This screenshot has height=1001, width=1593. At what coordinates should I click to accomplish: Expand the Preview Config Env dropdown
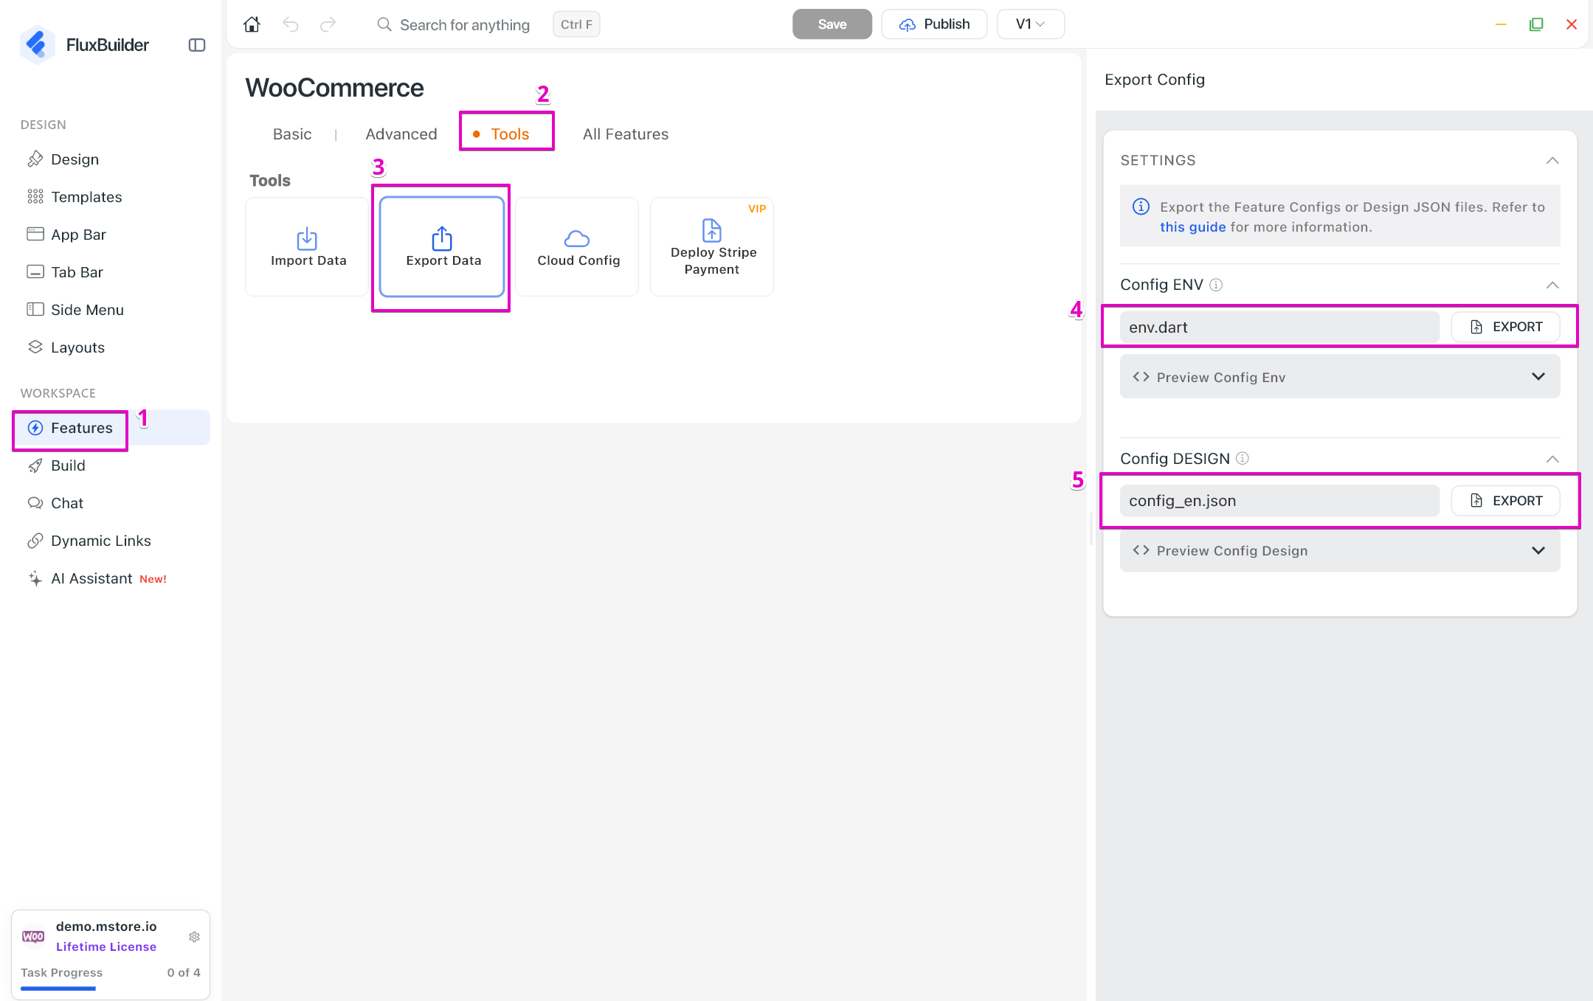1340,377
